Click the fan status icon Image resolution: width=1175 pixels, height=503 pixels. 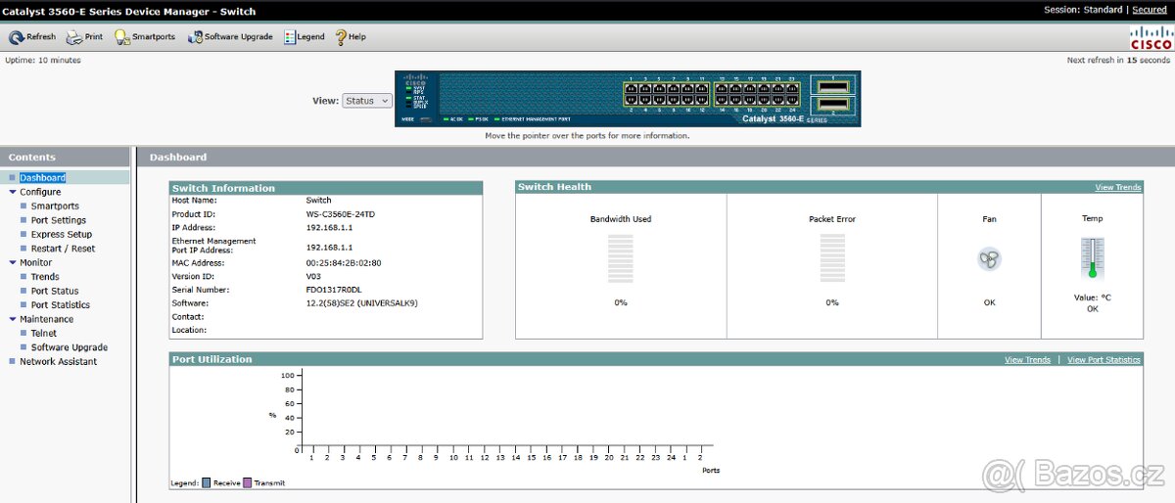(x=989, y=259)
